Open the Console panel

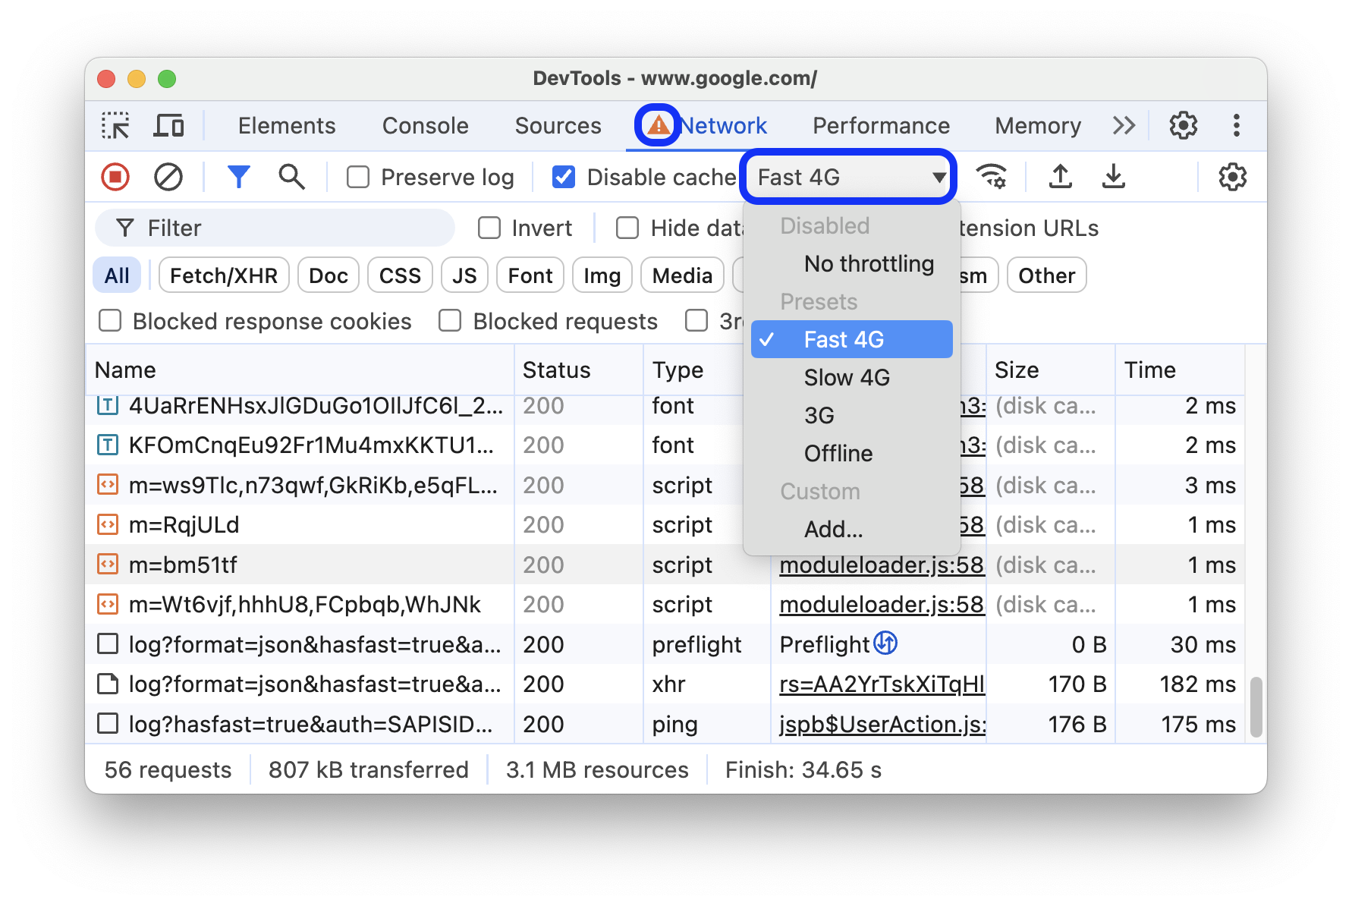point(425,125)
